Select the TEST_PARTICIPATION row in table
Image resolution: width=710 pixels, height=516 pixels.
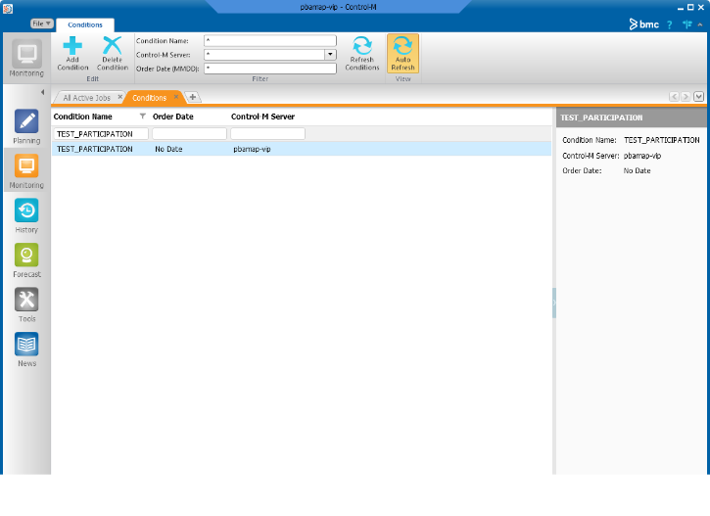[302, 149]
